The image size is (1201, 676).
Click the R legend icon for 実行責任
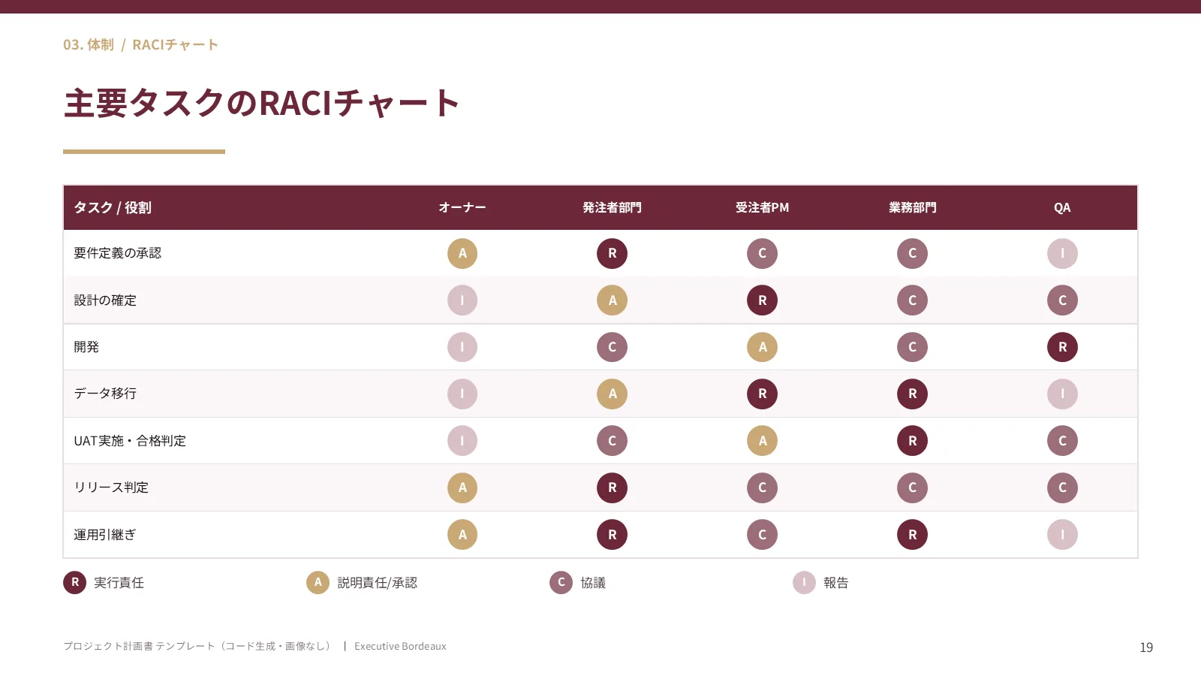coord(75,582)
